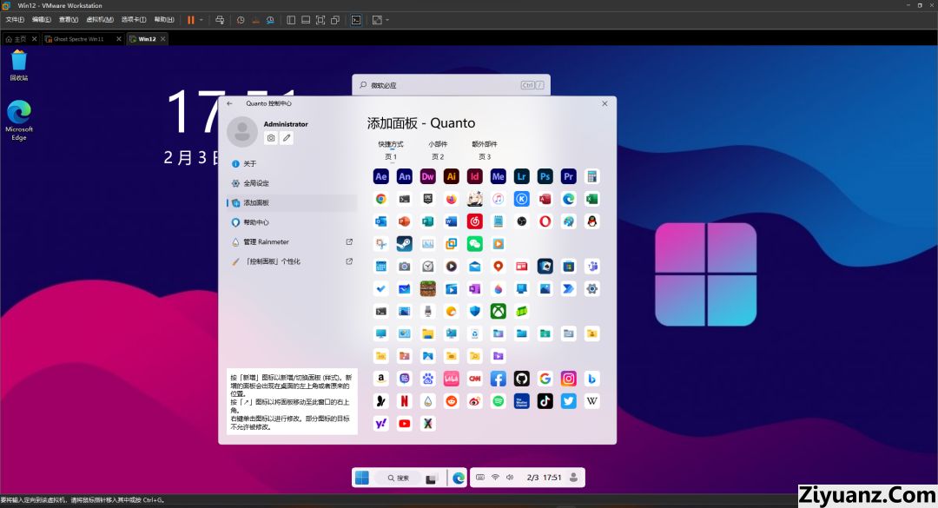This screenshot has height=508, width=938.
Task: Switch to 小部件 页 2 tab
Action: pyautogui.click(x=437, y=150)
